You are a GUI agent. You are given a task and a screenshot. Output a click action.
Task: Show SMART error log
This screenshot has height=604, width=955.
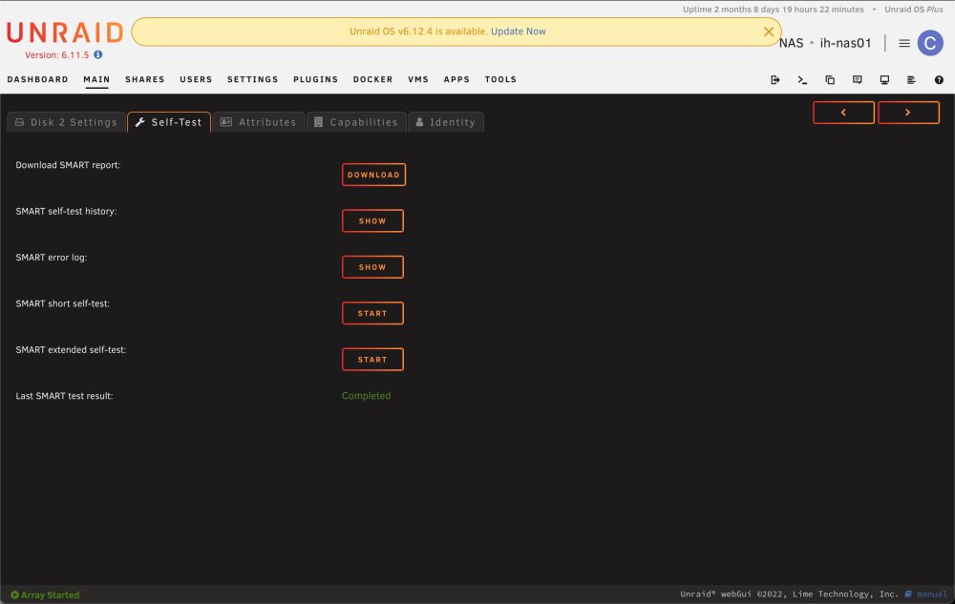click(x=372, y=267)
